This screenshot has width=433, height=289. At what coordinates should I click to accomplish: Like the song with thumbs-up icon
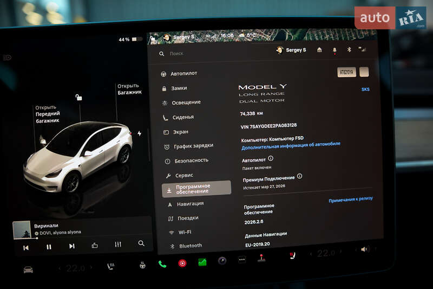(95, 245)
